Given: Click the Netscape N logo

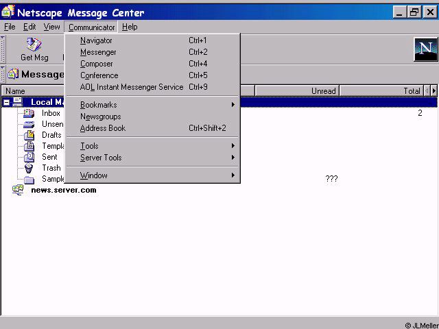Looking at the screenshot, I should (x=425, y=49).
